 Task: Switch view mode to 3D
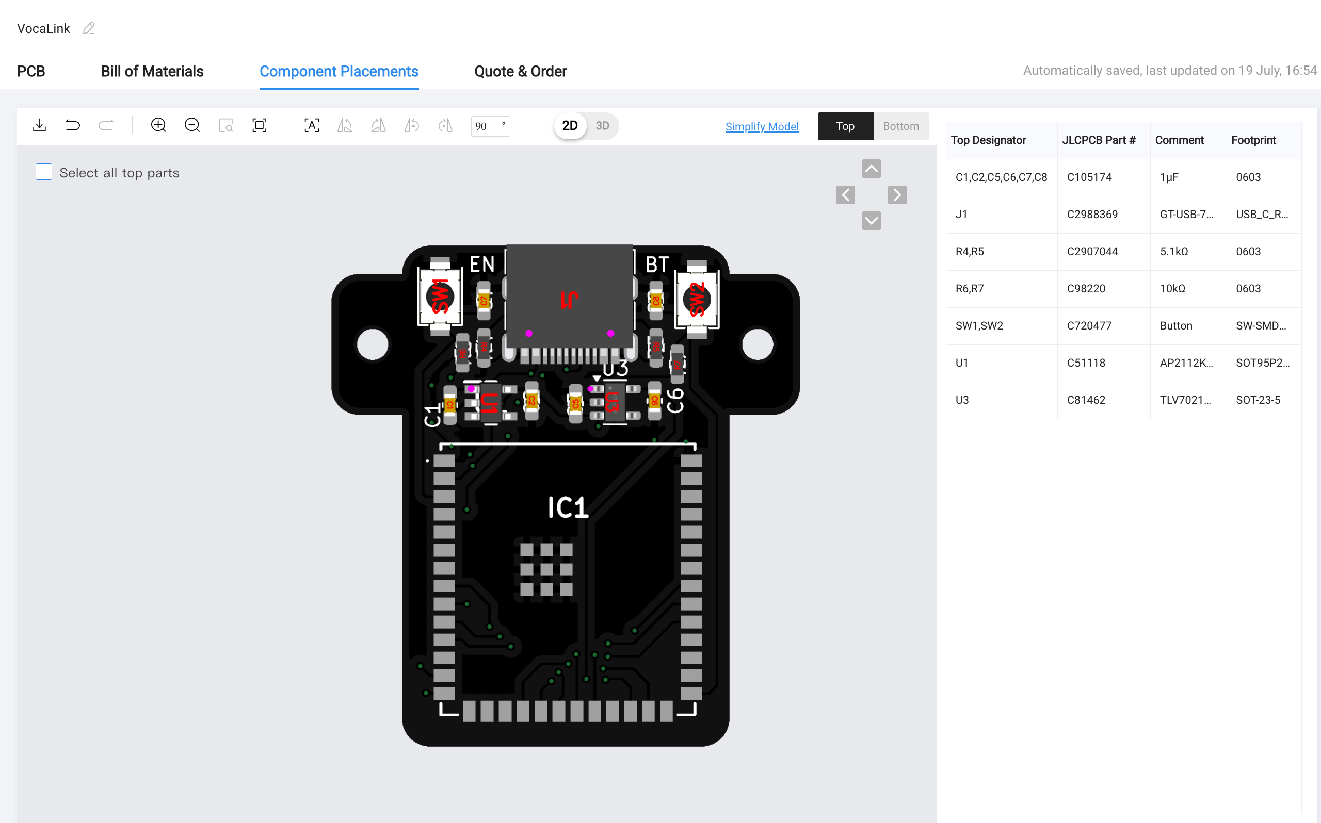point(602,126)
